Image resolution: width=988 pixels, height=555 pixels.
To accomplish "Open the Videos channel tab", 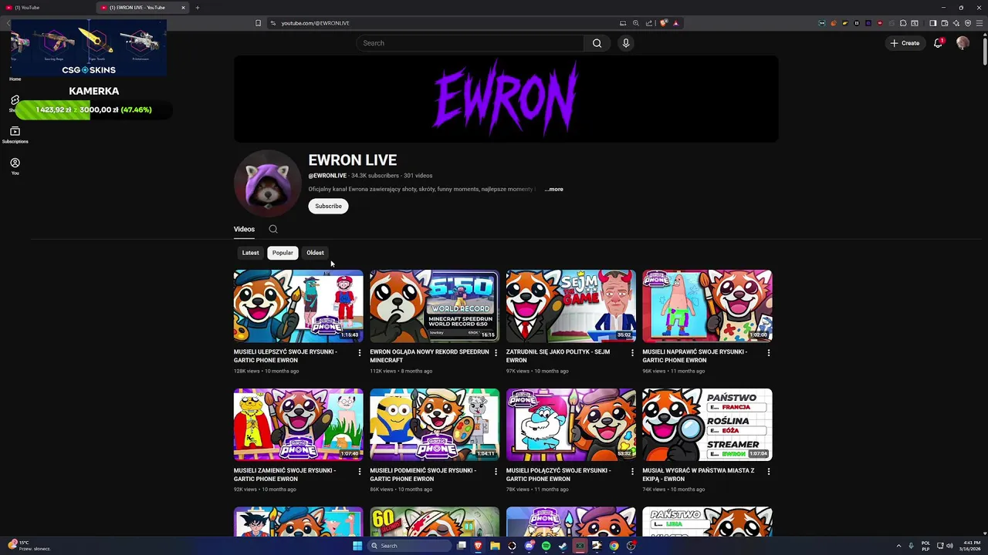I will click(244, 229).
